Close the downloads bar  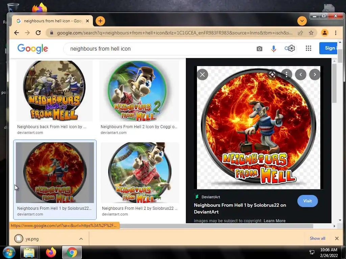click(x=337, y=238)
